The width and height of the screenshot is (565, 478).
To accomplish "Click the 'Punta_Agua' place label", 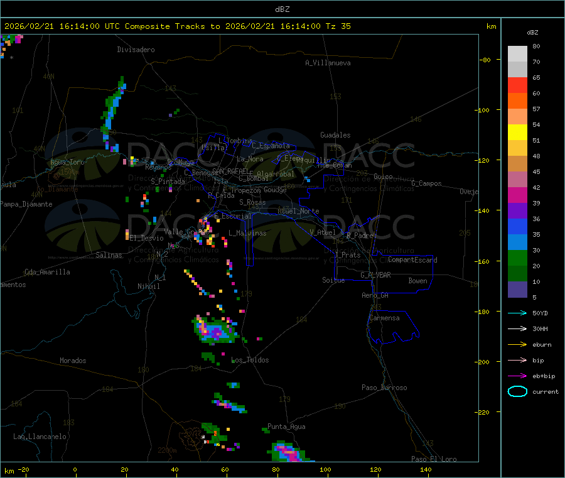I will pos(286,426).
